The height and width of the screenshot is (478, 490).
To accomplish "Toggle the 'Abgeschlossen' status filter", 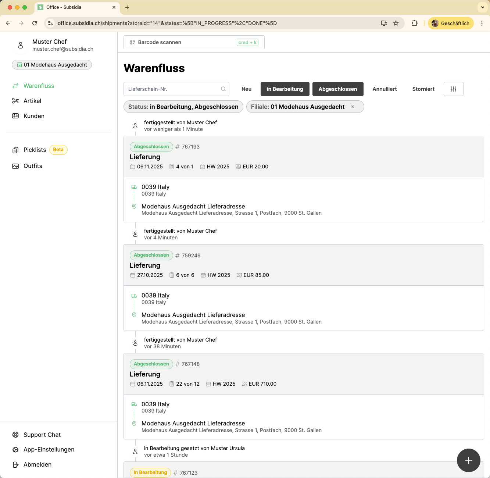I will tap(337, 89).
